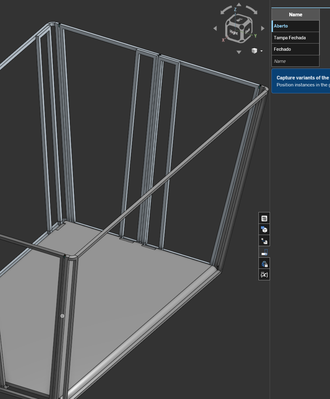Click the white cube view options icon
330x399 pixels.
pyautogui.click(x=254, y=51)
